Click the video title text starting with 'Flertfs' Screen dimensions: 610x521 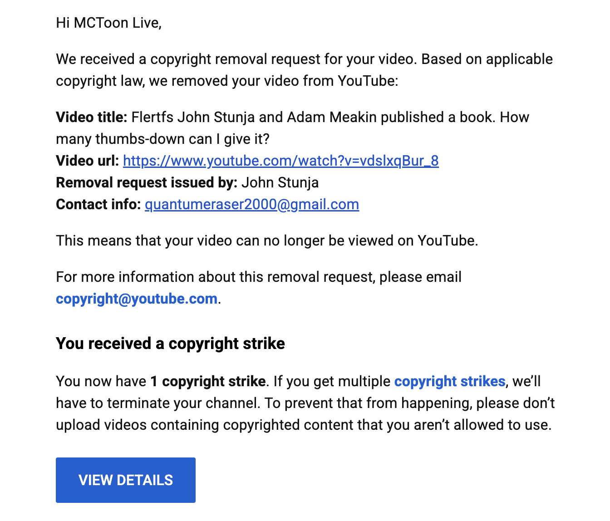click(x=330, y=117)
